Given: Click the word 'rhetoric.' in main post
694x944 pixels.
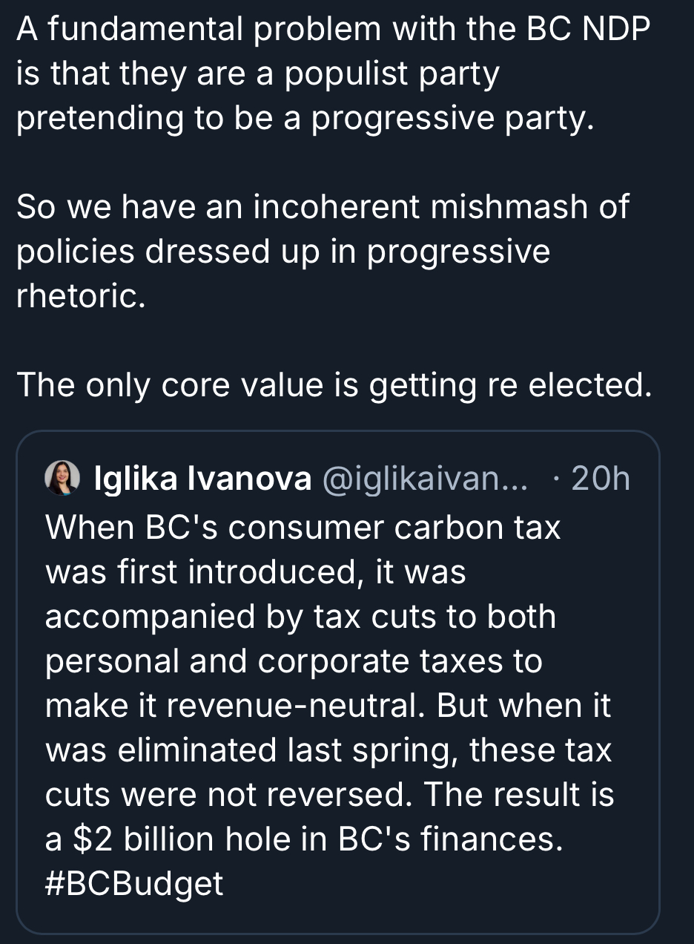Looking at the screenshot, I should point(76,296).
